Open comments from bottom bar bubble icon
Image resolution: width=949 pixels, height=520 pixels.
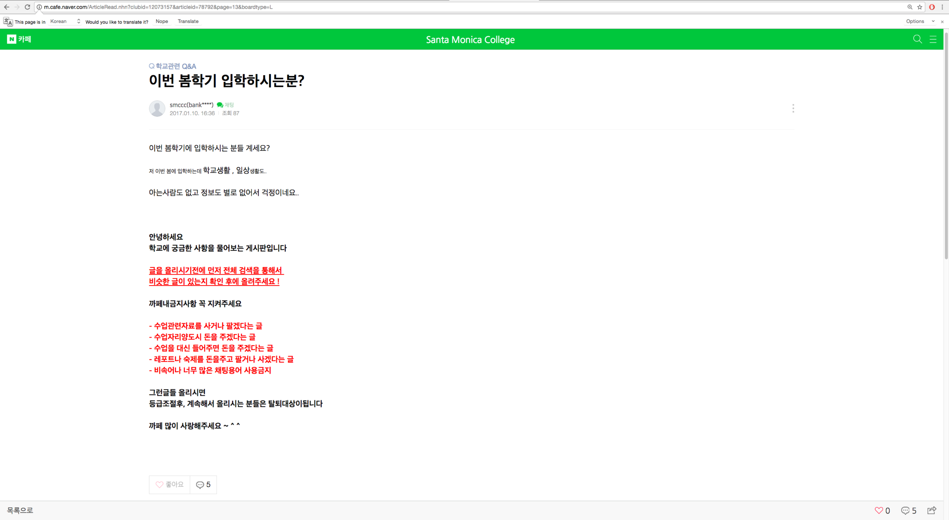909,511
